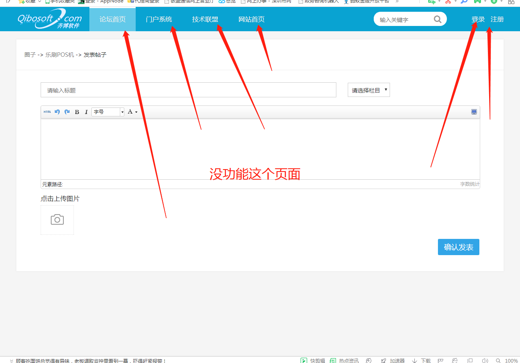Viewport: 520px width, 363px height.
Task: Toggle italic formatting in the editor
Action: [86, 112]
